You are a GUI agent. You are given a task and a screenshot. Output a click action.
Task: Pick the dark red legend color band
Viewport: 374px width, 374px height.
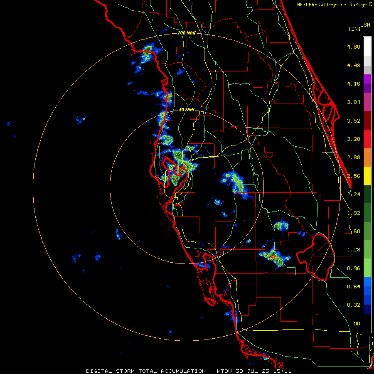click(x=367, y=121)
